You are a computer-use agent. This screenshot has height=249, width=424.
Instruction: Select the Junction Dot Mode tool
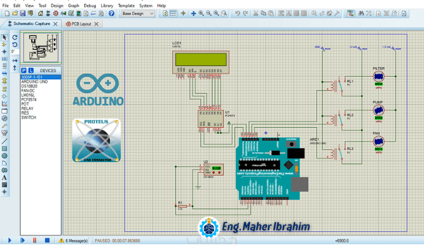(4, 51)
